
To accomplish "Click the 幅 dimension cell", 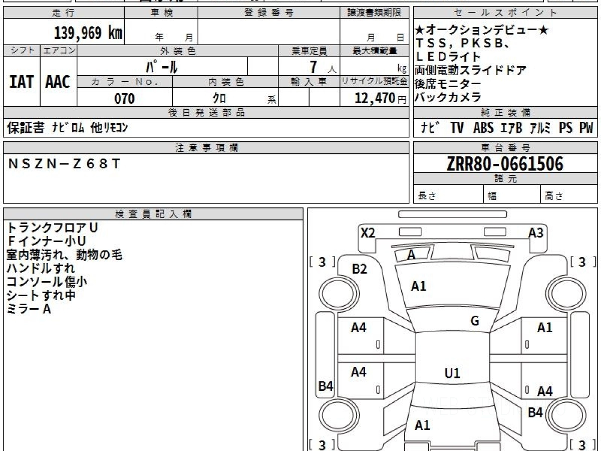I will 512,195.
